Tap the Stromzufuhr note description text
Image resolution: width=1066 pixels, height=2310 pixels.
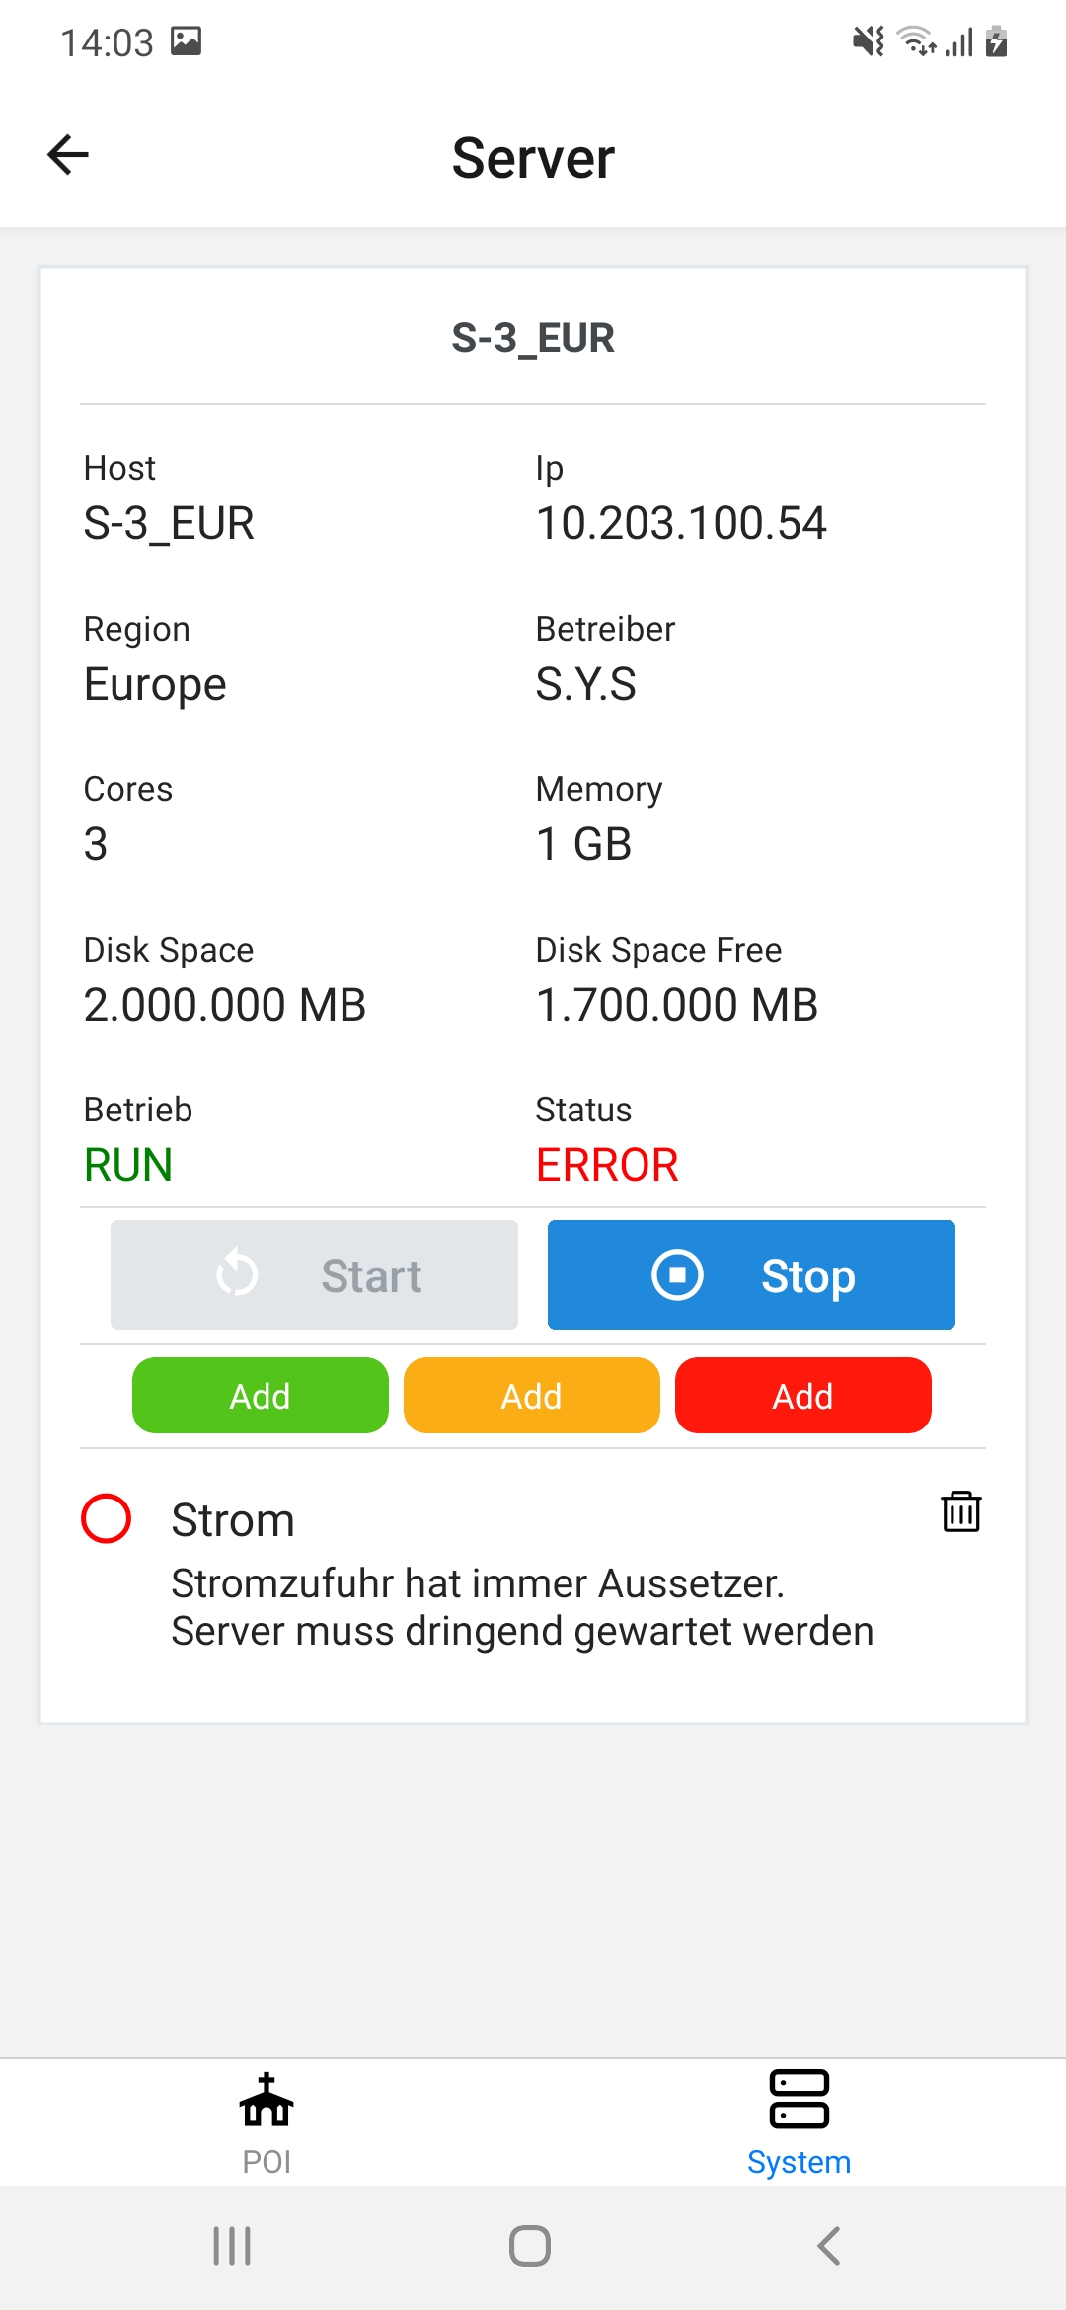point(522,1607)
